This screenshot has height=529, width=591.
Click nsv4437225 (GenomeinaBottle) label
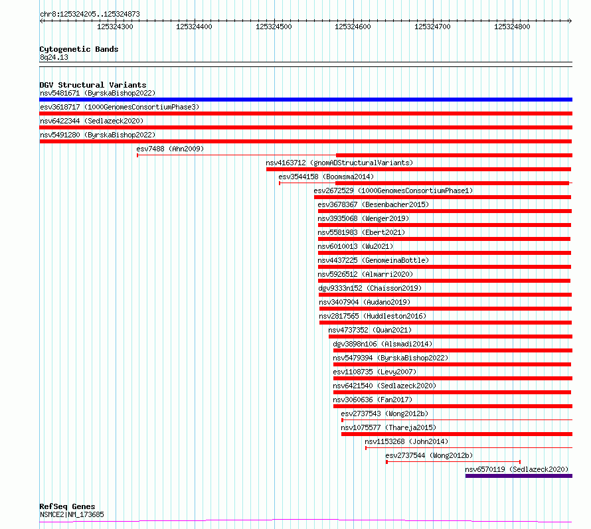tap(373, 260)
